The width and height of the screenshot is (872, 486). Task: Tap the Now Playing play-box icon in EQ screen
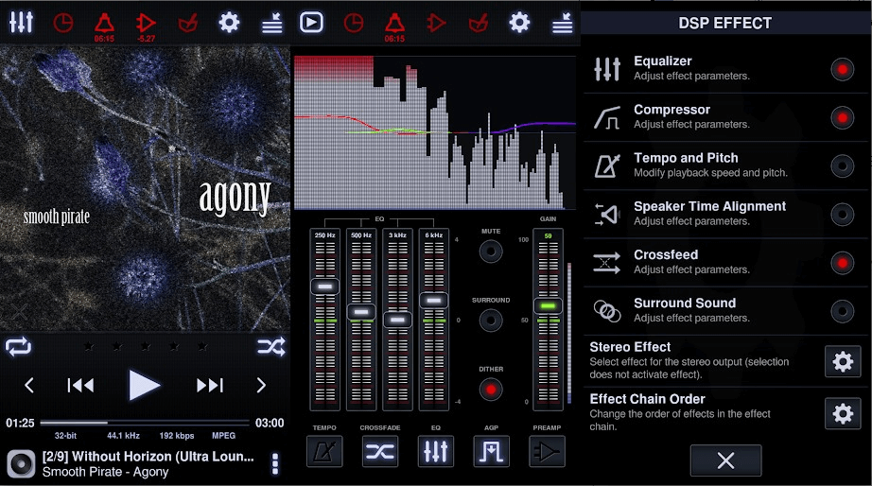pyautogui.click(x=311, y=23)
